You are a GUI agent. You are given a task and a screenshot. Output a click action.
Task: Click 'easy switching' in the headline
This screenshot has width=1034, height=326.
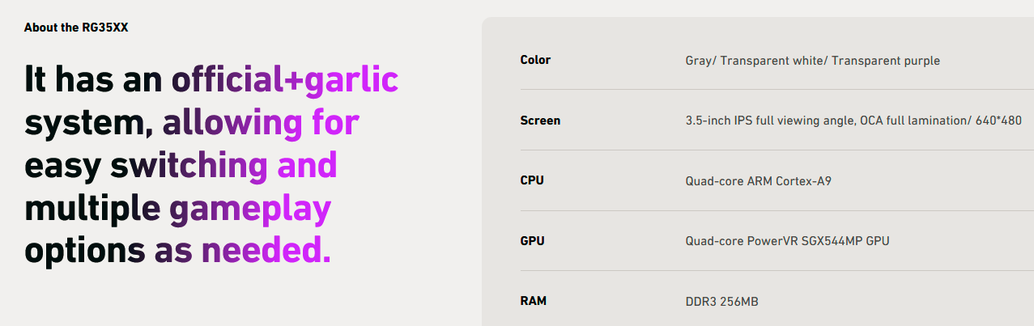[x=146, y=166]
